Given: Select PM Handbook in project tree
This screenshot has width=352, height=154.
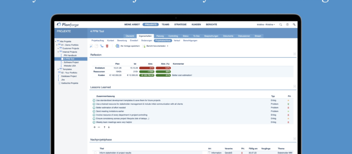Looking at the screenshot, I should coord(70,55).
